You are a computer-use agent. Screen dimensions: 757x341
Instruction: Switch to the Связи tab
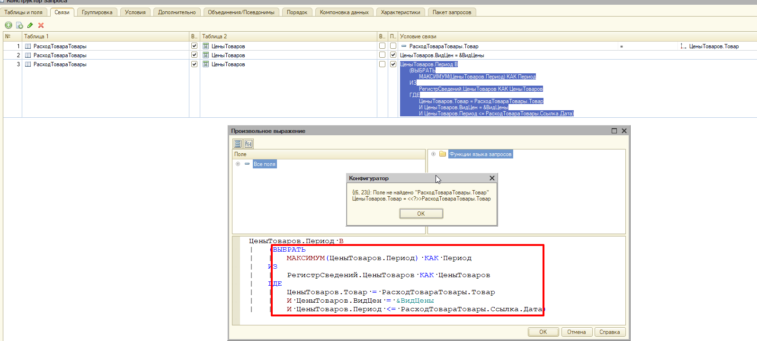(62, 12)
